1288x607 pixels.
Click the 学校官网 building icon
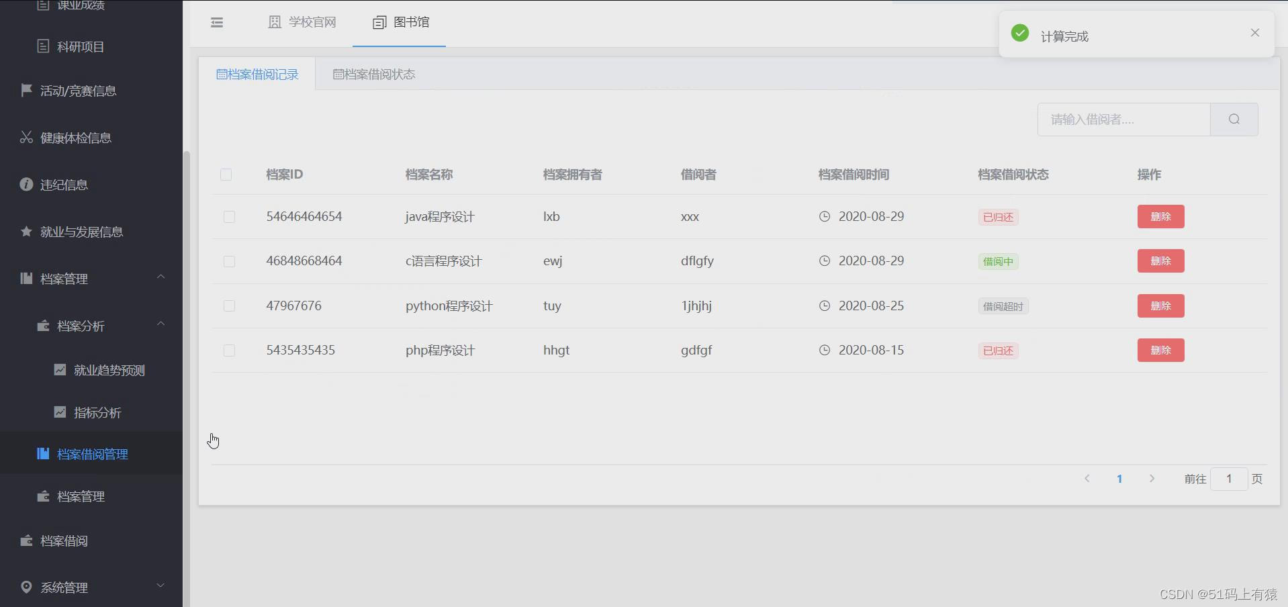click(275, 22)
